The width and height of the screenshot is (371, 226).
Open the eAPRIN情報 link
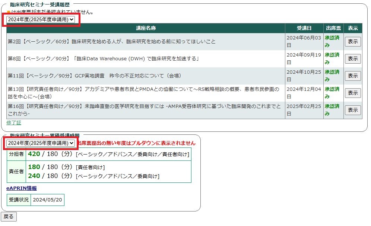click(x=22, y=188)
